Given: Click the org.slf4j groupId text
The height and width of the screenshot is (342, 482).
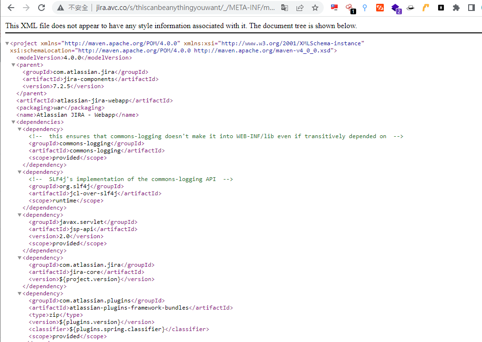Looking at the screenshot, I should point(74,186).
